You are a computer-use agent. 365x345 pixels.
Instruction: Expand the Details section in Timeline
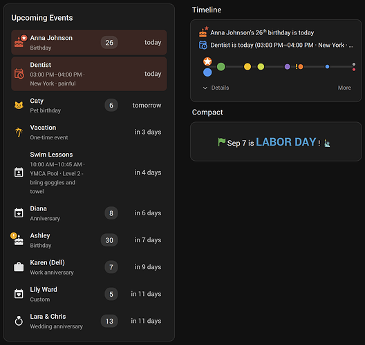(216, 88)
